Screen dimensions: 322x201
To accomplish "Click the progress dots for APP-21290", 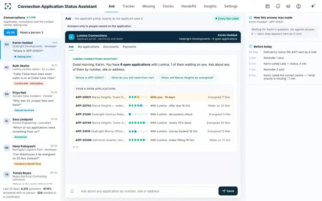I will (x=138, y=114).
